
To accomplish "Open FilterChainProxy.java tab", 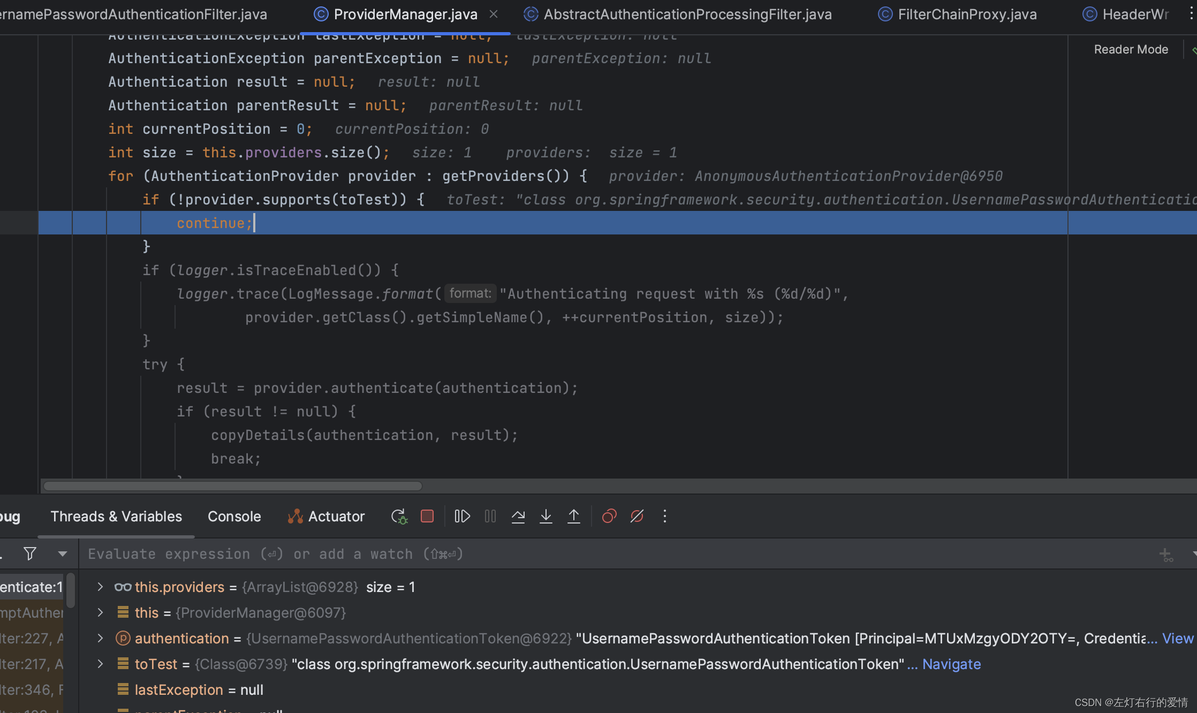I will point(958,14).
